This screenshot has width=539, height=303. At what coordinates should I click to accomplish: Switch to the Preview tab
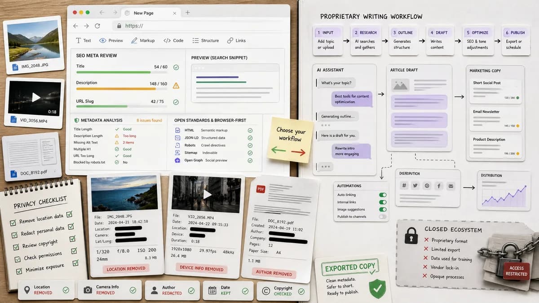(111, 40)
